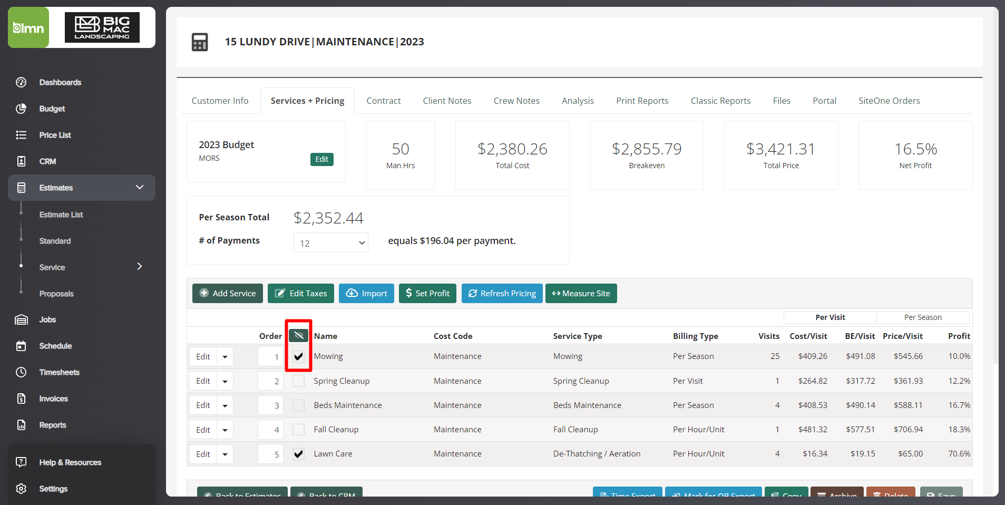The height and width of the screenshot is (505, 1005).
Task: Uncheck the Lawn Care row checkbox
Action: 298,454
